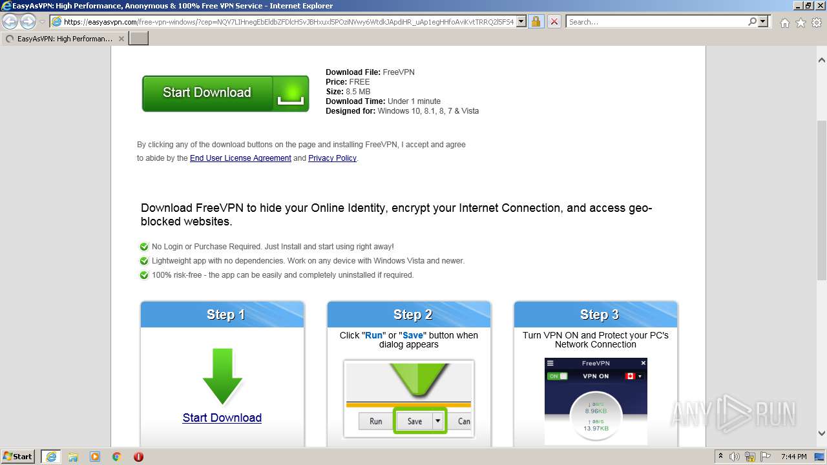The image size is (827, 465).
Task: Click the page scrollbar down arrow
Action: coord(822,433)
